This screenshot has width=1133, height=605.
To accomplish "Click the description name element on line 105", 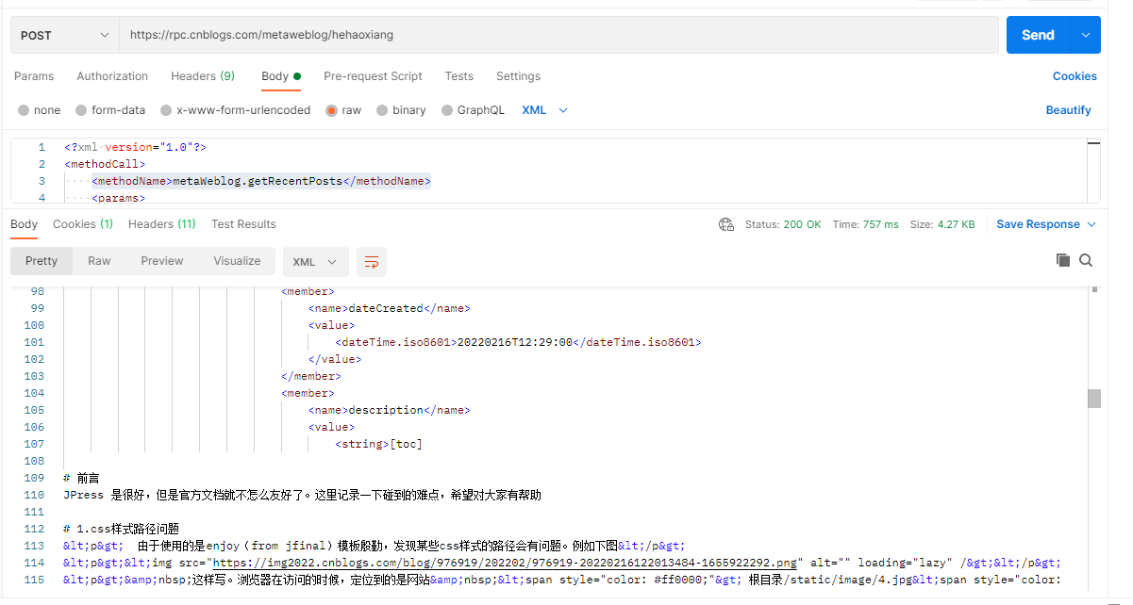I will 389,410.
